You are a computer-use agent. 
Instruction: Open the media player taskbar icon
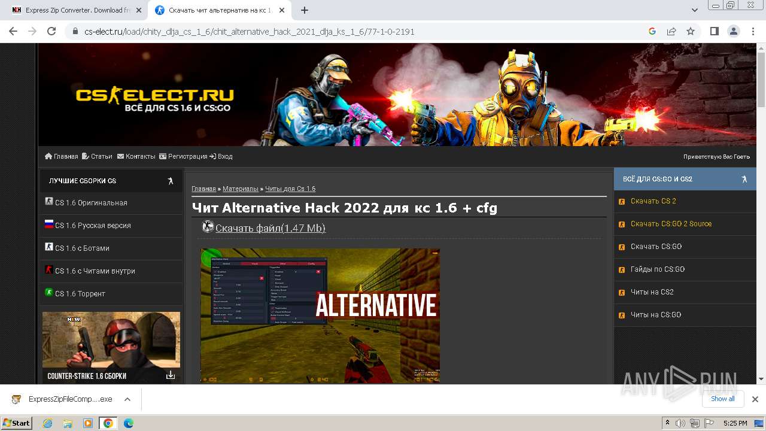tap(88, 423)
